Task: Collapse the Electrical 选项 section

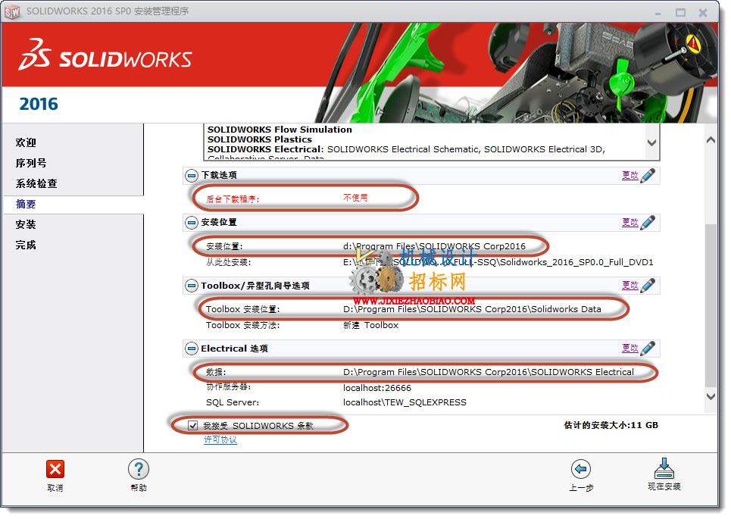Action: pyautogui.click(x=191, y=349)
